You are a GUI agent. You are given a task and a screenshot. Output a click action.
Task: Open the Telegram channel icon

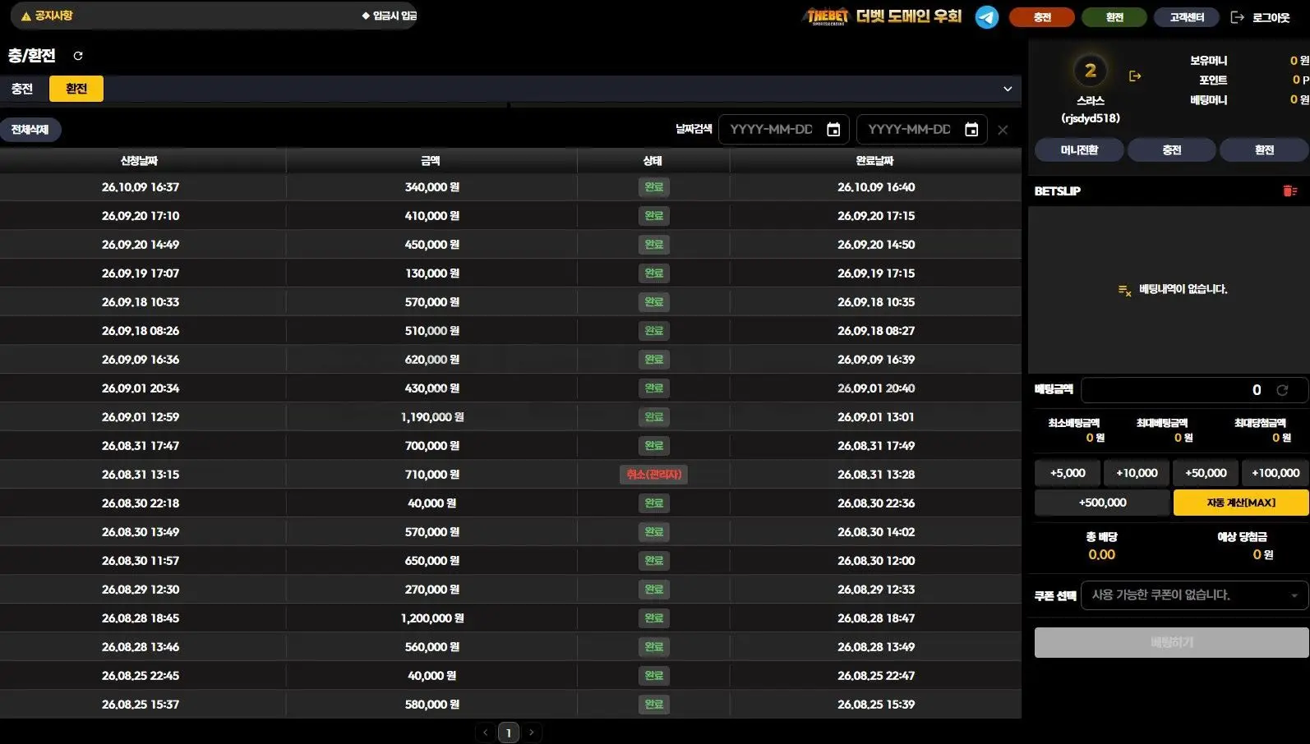pos(986,16)
